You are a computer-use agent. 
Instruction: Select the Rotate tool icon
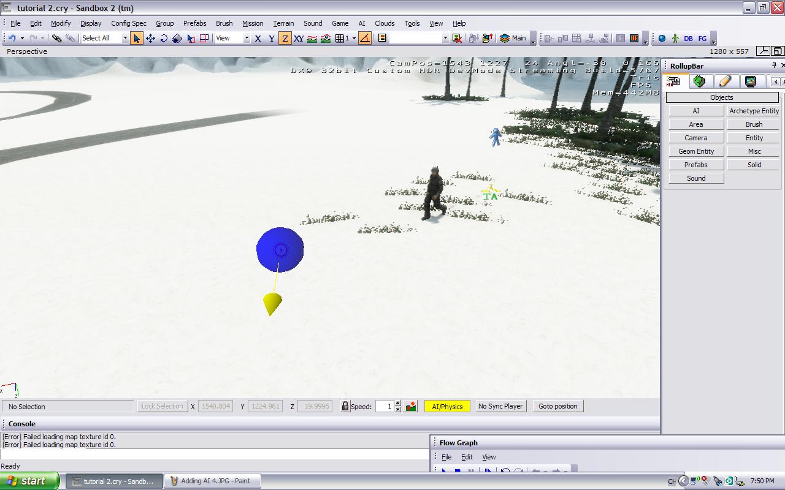pyautogui.click(x=164, y=38)
